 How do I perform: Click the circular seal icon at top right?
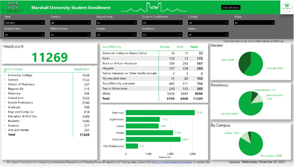[x=287, y=7]
